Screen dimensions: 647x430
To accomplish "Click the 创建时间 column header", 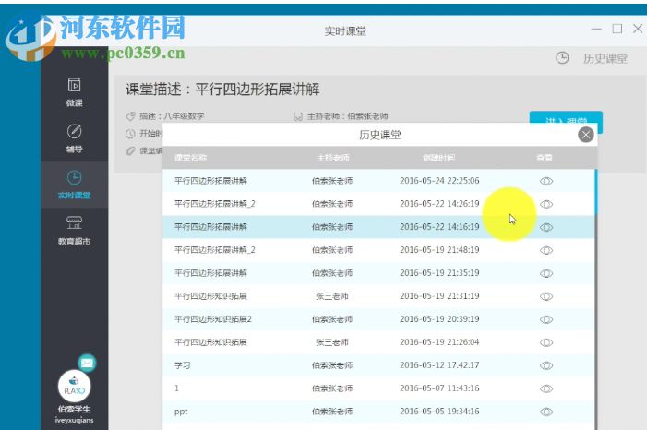I will (x=438, y=158).
